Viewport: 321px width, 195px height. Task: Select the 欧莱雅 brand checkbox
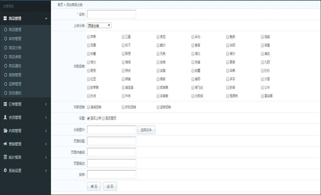[88, 87]
